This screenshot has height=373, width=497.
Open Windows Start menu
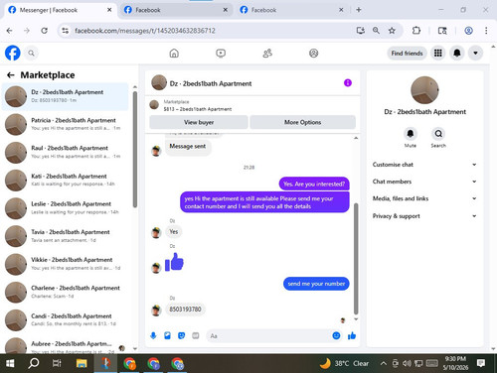(x=10, y=363)
